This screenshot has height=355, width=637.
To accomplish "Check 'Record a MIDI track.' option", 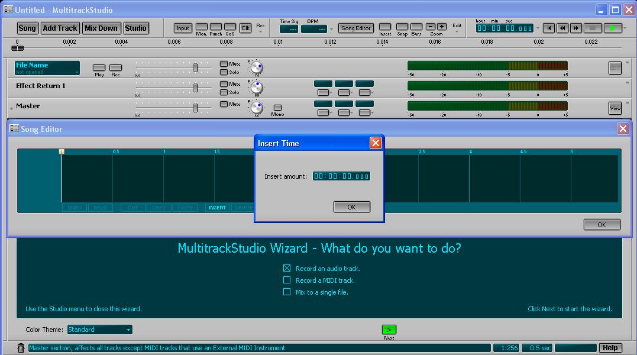I will pos(287,280).
